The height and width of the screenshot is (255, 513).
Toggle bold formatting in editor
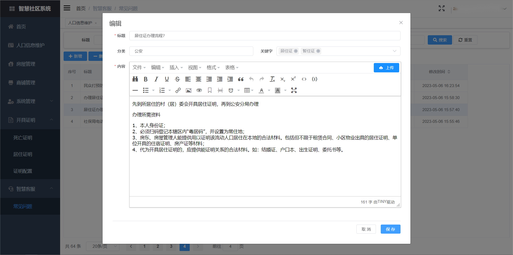point(146,79)
